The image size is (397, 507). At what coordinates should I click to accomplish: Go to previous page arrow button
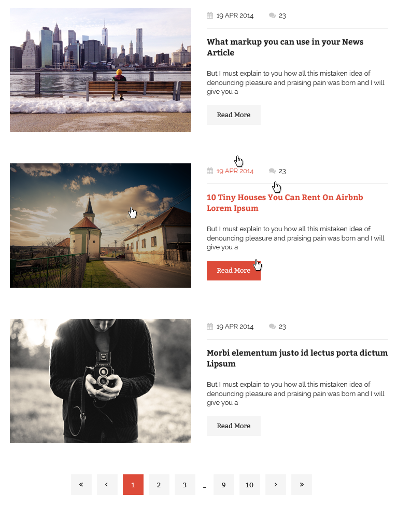[107, 484]
